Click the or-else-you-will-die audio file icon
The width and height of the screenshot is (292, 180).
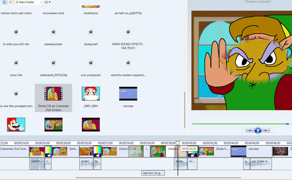[16, 32]
